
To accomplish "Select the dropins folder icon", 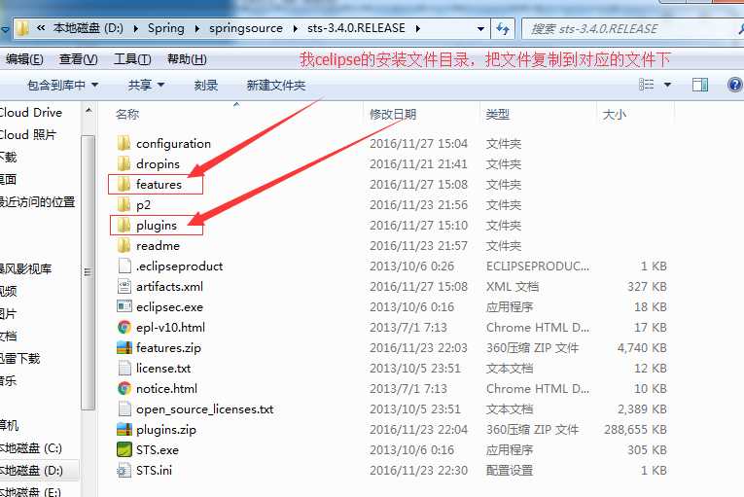I will [124, 163].
